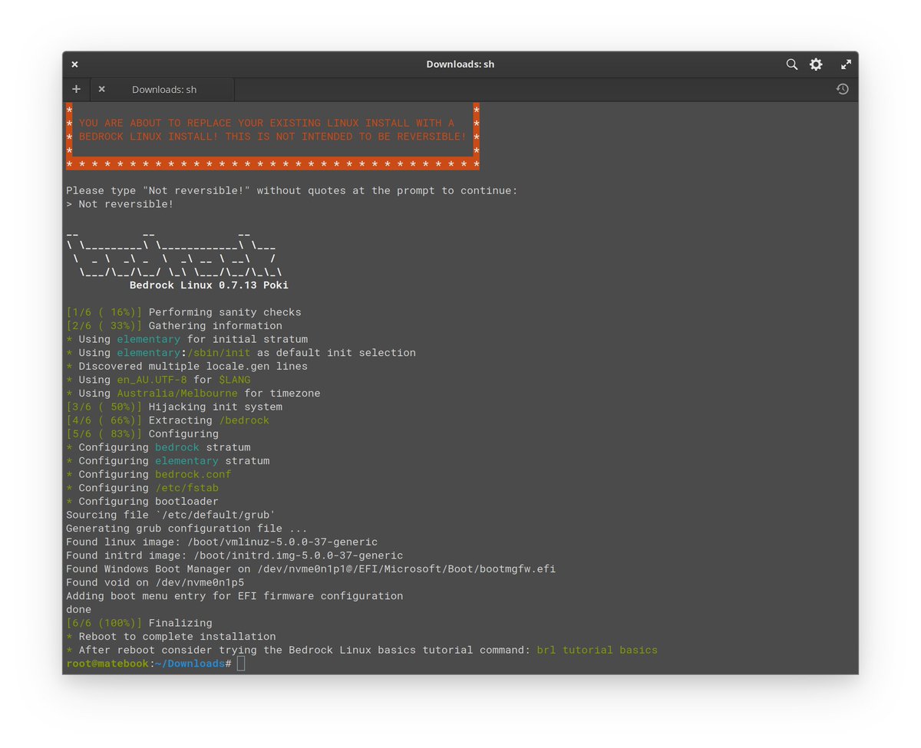
Task: Click the '~/Downloads' path in prompt
Action: pos(190,664)
